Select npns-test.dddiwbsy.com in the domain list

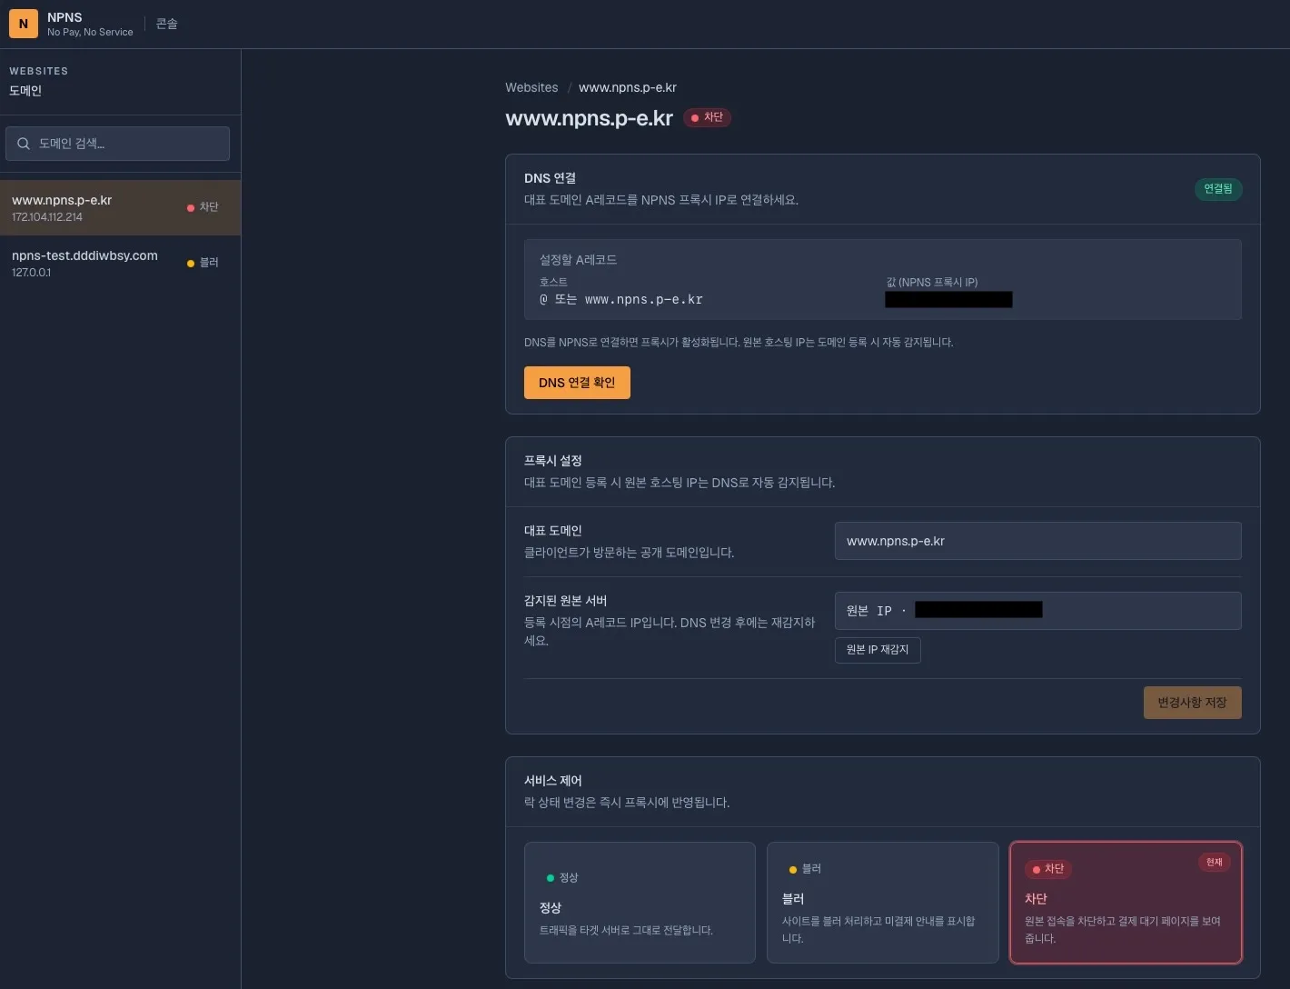pyautogui.click(x=120, y=263)
